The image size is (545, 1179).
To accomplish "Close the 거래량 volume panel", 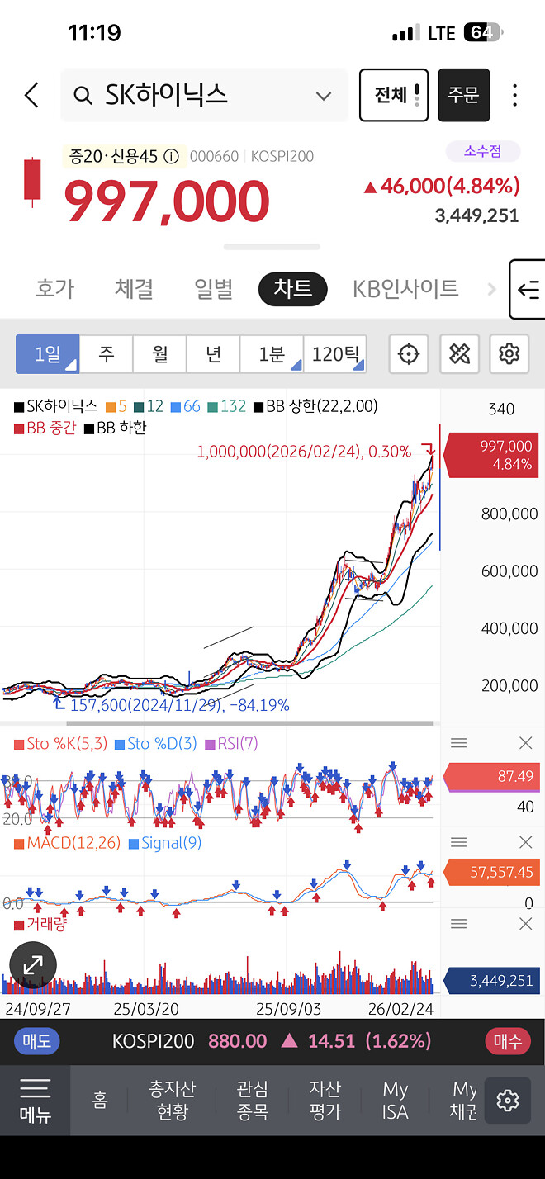I will pyautogui.click(x=525, y=923).
